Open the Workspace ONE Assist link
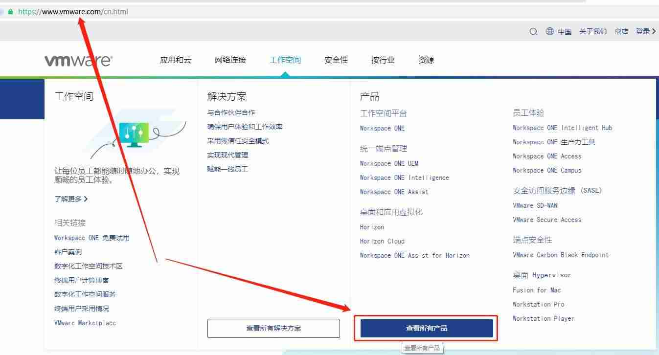Screen dimensions: 659x355 (394, 192)
